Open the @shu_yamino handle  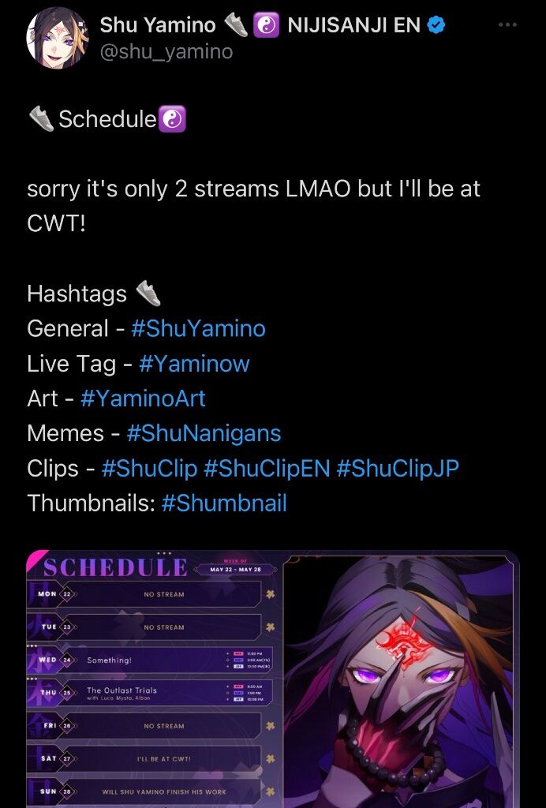click(x=166, y=51)
